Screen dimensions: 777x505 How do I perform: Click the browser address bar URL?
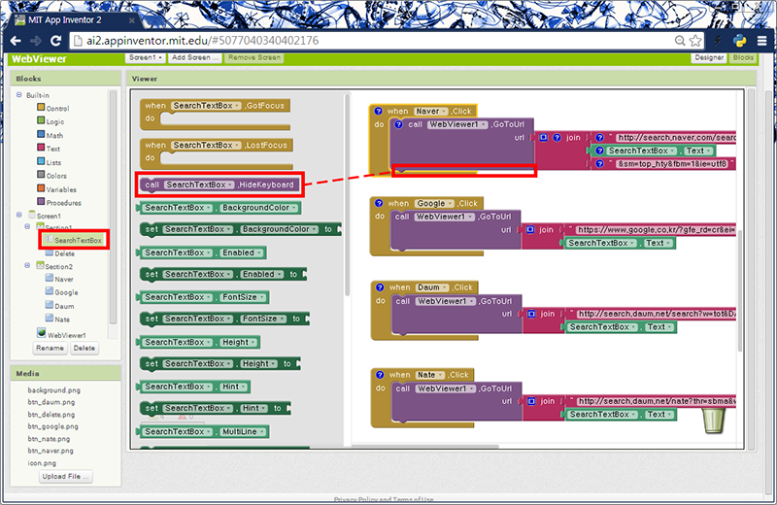pyautogui.click(x=203, y=41)
